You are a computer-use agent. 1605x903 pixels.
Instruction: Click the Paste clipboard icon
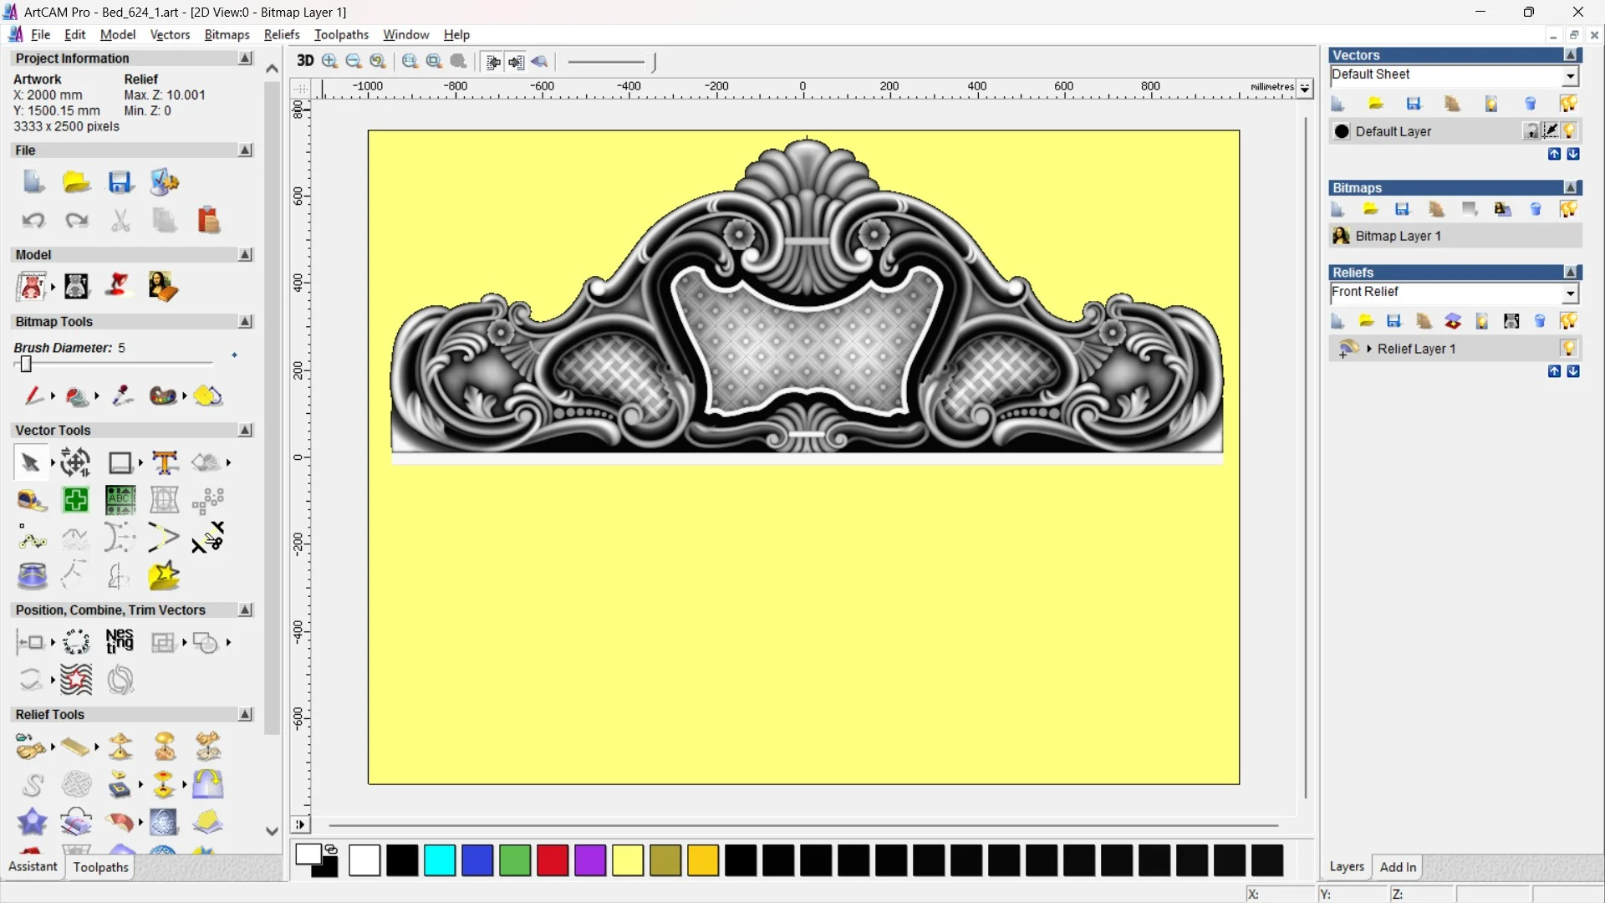click(x=208, y=220)
